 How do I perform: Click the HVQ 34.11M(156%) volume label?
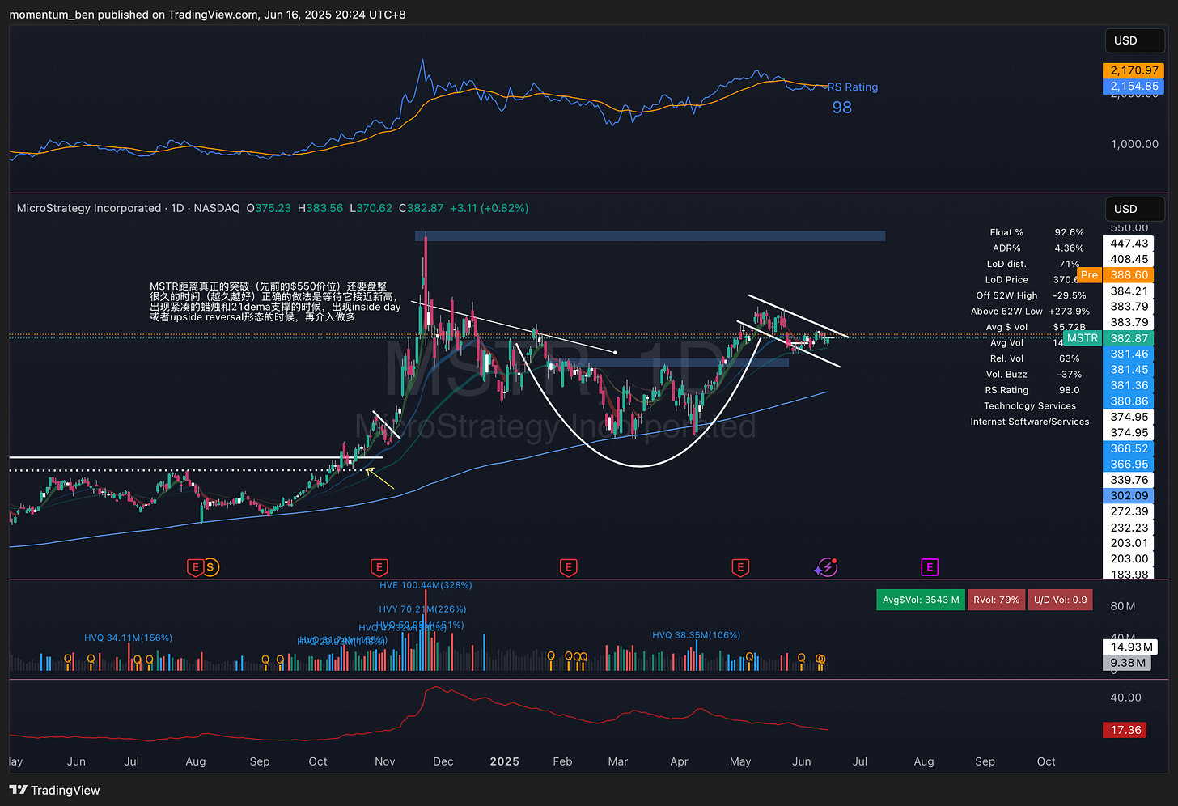point(128,638)
